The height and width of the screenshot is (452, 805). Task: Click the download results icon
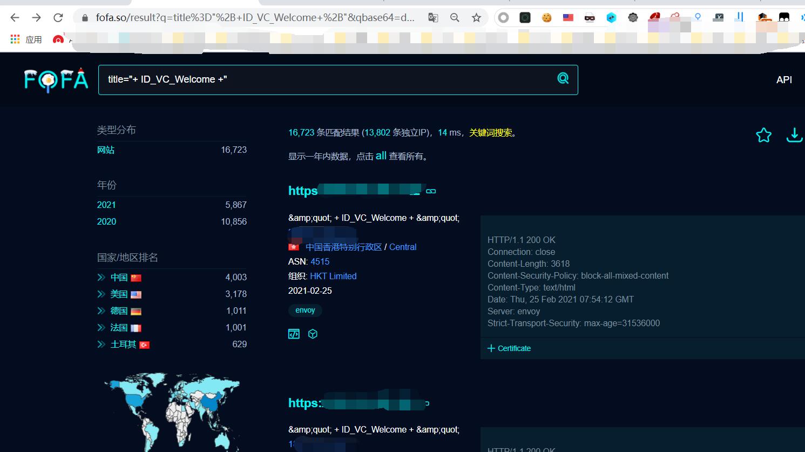[x=794, y=135]
